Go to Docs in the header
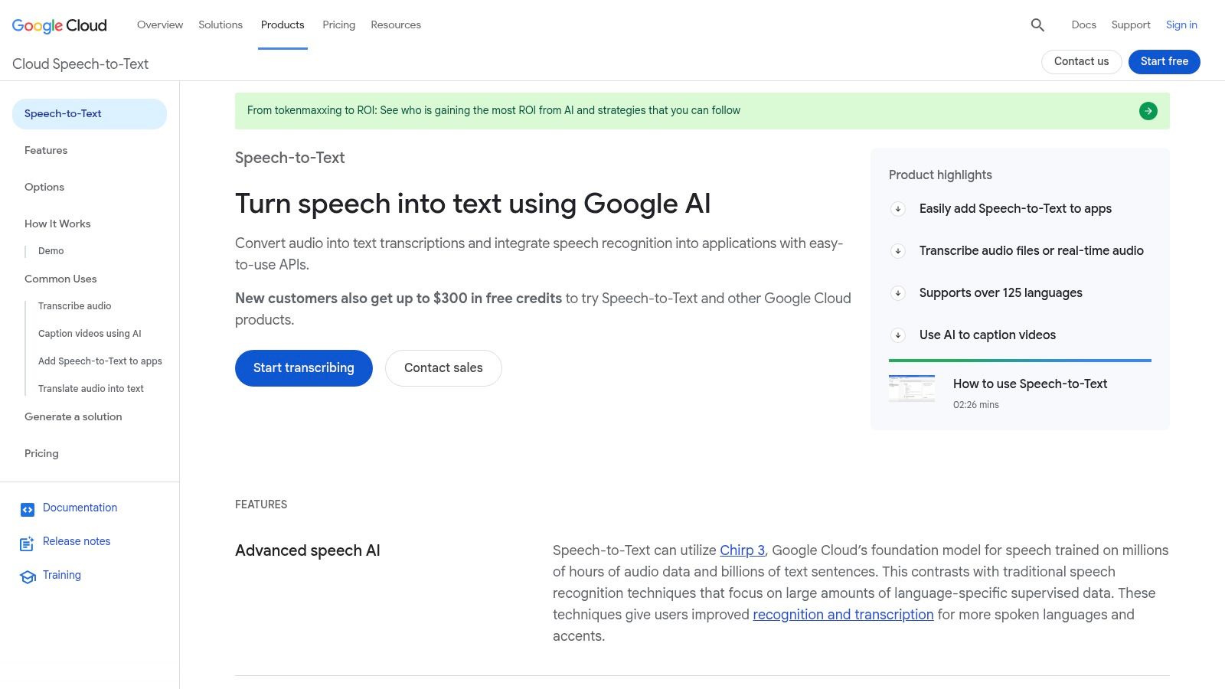 [1083, 24]
